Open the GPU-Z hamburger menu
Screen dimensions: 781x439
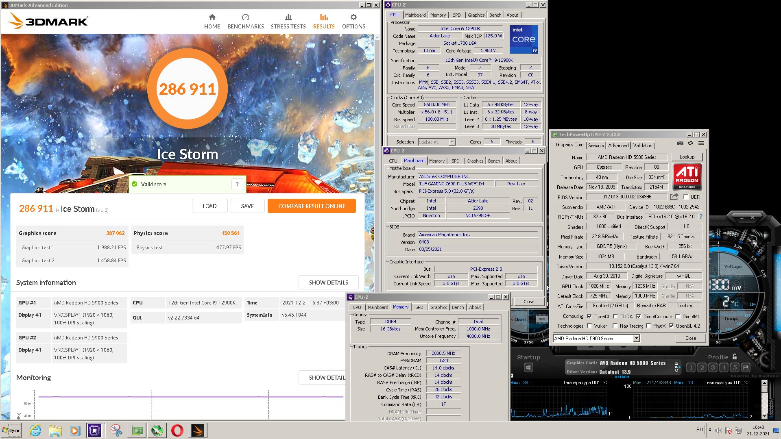pyautogui.click(x=701, y=143)
